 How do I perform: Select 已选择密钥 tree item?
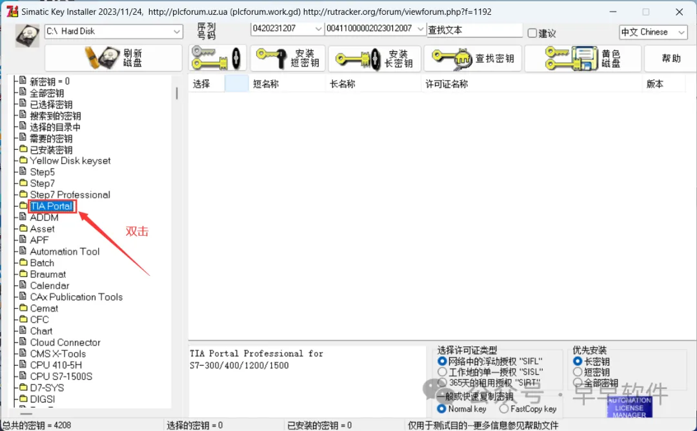click(x=51, y=105)
